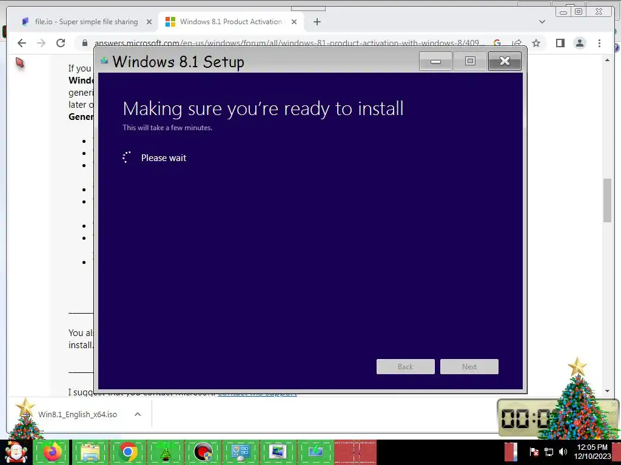Open the Windows Setup taskbar icon
This screenshot has height=465, width=621.
click(315, 452)
